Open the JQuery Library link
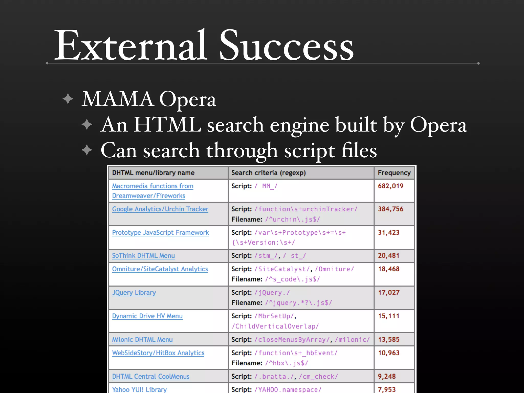Viewport: 524px width, 393px height. 134,292
